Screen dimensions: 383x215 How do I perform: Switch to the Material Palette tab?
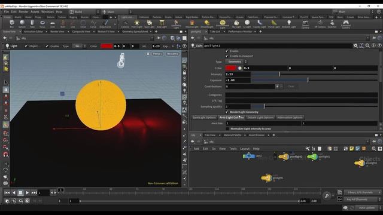(232, 135)
